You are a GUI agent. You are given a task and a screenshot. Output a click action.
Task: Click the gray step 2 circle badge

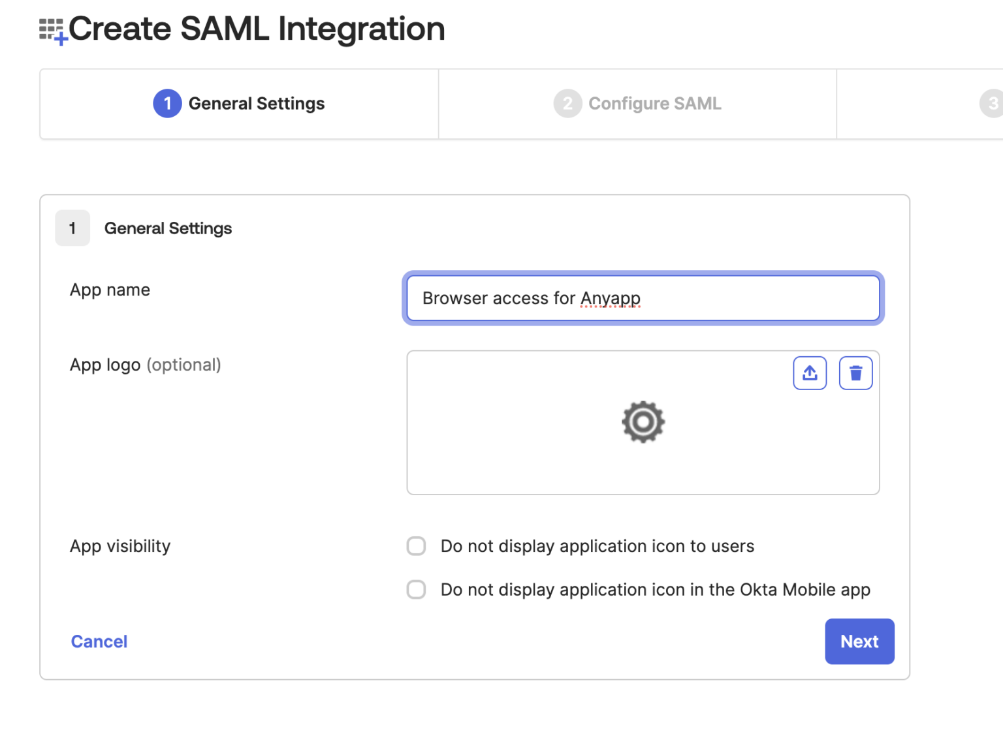coord(567,103)
